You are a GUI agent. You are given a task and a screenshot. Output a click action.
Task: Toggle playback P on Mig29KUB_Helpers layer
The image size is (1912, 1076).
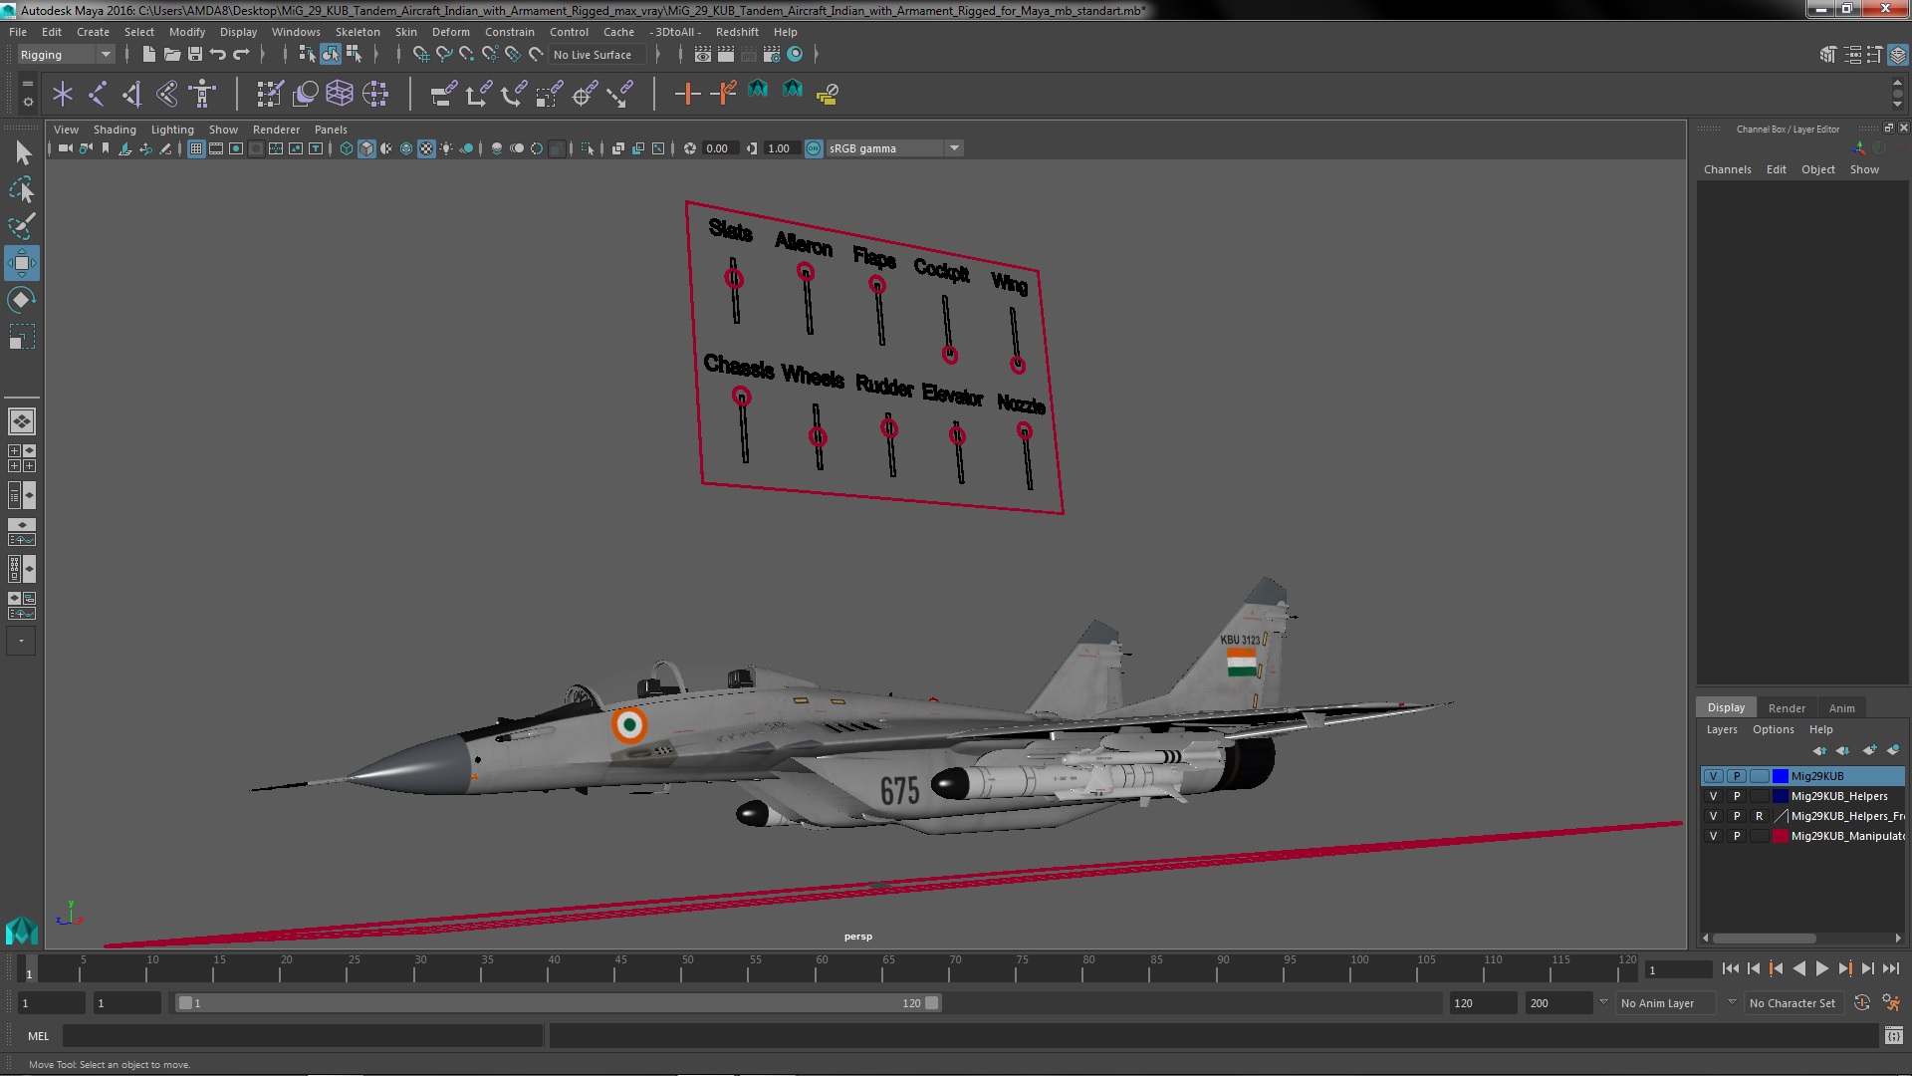point(1737,796)
